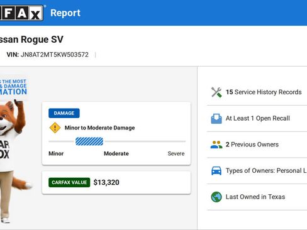The height and width of the screenshot is (230, 307).
Task: Click the Report header title
Action: tap(65, 13)
